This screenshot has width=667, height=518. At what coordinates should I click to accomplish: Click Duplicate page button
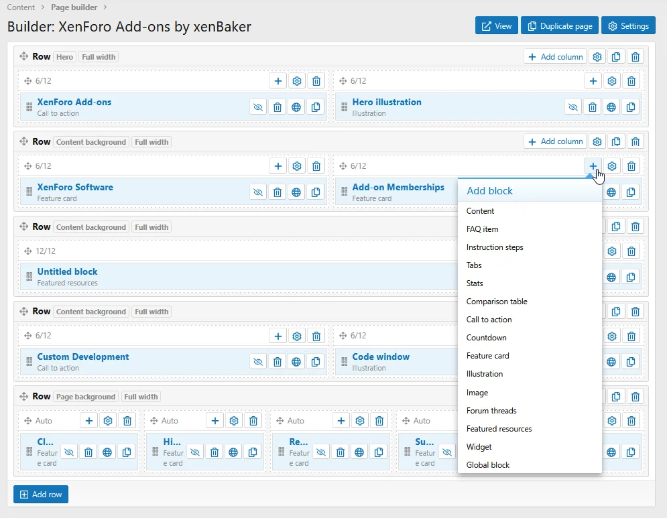(x=560, y=26)
